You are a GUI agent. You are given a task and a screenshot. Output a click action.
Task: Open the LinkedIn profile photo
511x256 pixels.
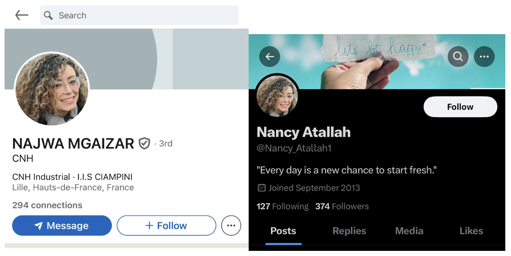52,89
